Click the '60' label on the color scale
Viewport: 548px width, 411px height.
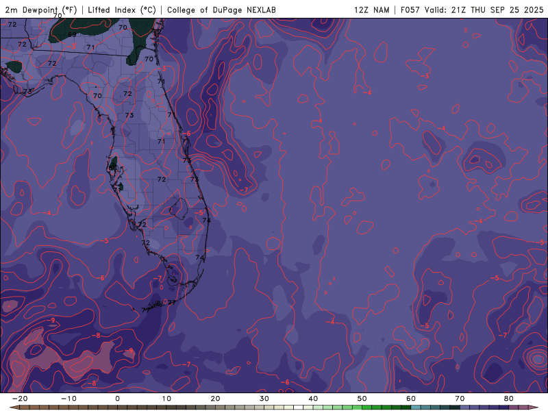[x=411, y=399]
